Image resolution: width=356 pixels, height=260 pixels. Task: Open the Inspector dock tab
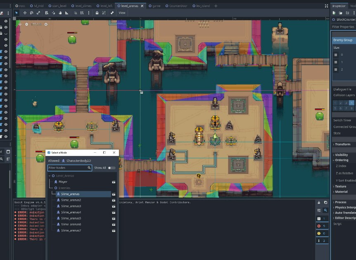coord(339,6)
